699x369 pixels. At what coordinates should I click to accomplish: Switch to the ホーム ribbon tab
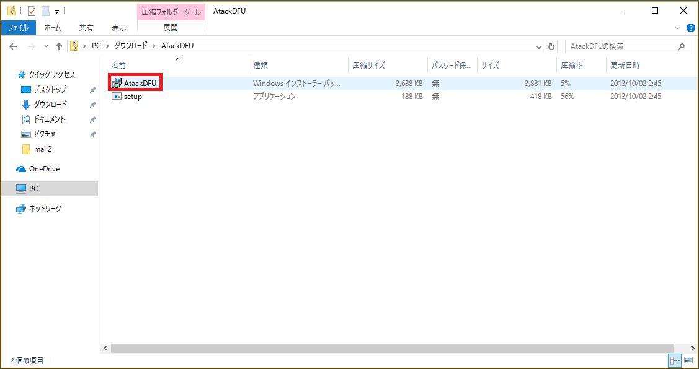tap(53, 28)
